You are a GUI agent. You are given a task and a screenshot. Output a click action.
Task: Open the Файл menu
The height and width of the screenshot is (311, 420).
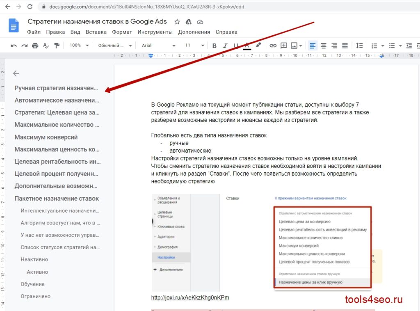click(x=34, y=32)
